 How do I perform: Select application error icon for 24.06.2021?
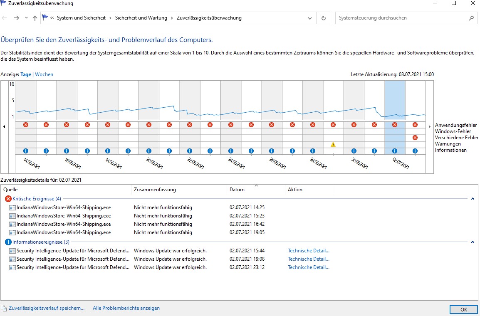pyautogui.click(x=231, y=125)
